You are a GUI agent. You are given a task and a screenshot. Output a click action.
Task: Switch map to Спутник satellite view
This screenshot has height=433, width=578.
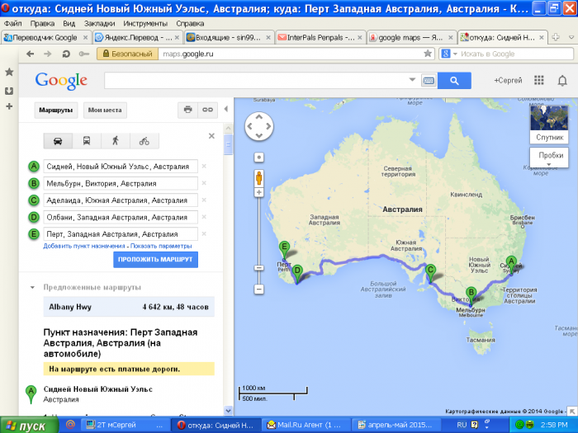550,125
